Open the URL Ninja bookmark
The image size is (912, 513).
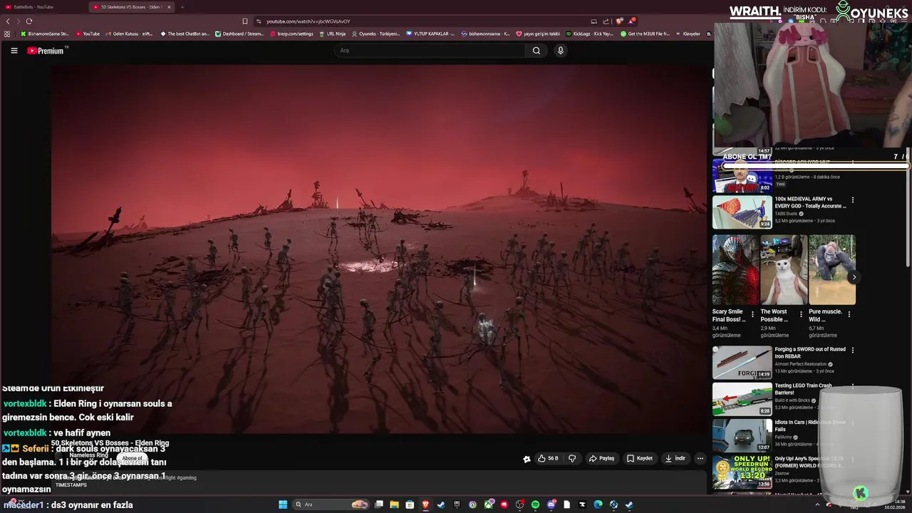(333, 33)
